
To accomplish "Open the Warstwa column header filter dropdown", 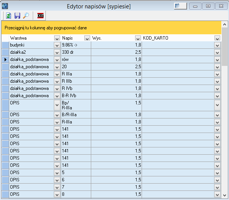I will point(57,38).
